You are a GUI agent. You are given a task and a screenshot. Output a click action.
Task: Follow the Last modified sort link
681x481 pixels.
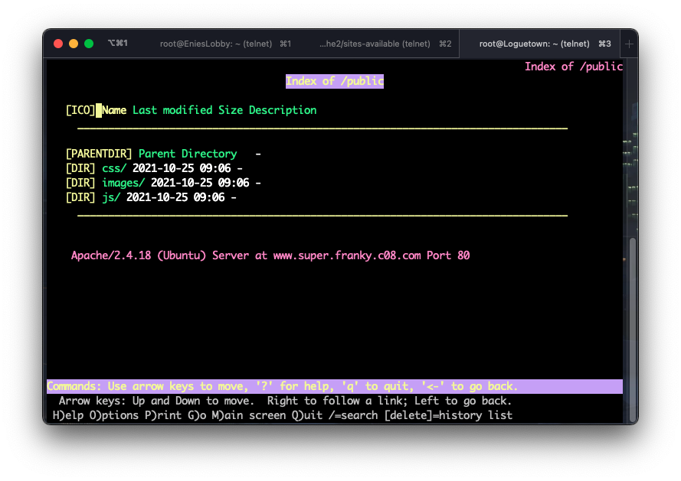(172, 110)
